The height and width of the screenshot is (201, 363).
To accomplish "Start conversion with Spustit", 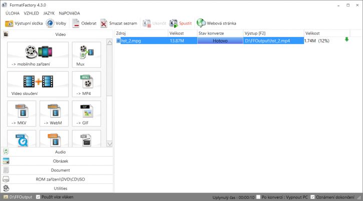I will click(180, 23).
